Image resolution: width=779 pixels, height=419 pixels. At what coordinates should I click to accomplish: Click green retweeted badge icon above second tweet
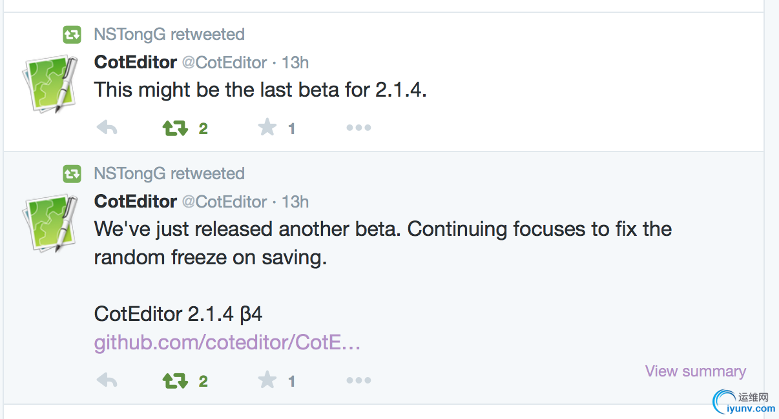(x=72, y=173)
